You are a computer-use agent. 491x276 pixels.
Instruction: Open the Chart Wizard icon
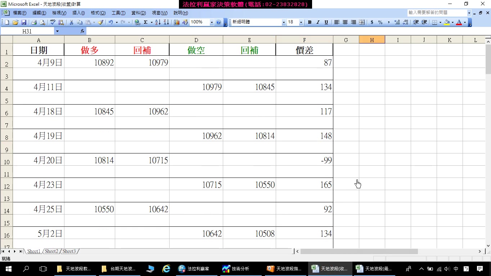176,22
